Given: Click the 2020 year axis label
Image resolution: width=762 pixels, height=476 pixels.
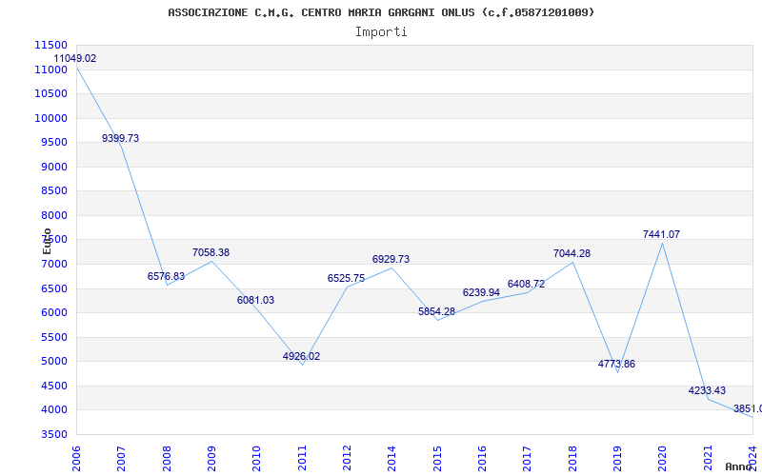Looking at the screenshot, I should click(x=662, y=459).
